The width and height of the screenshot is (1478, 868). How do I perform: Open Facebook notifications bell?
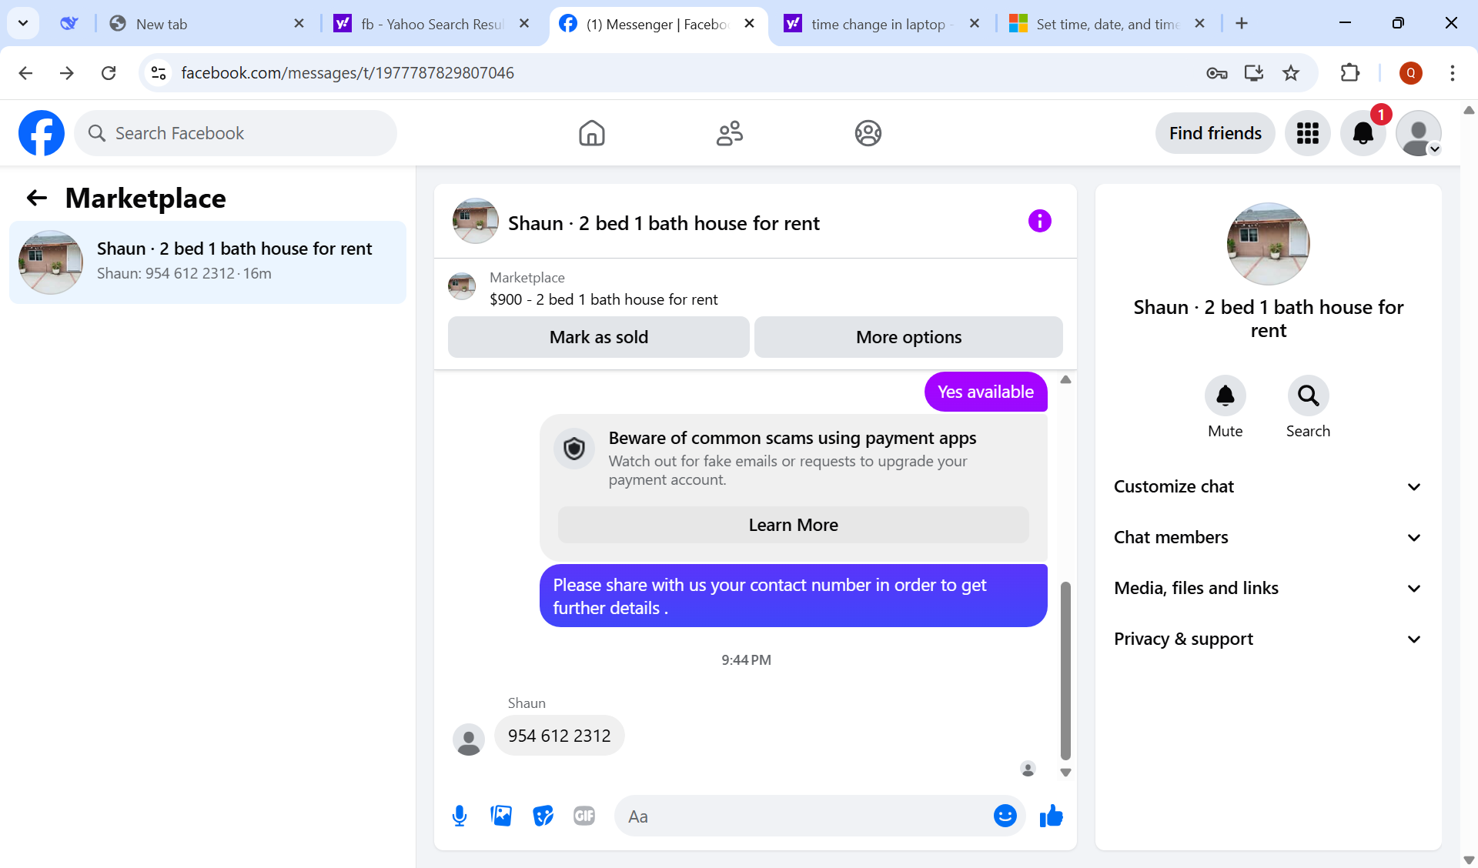click(1363, 133)
